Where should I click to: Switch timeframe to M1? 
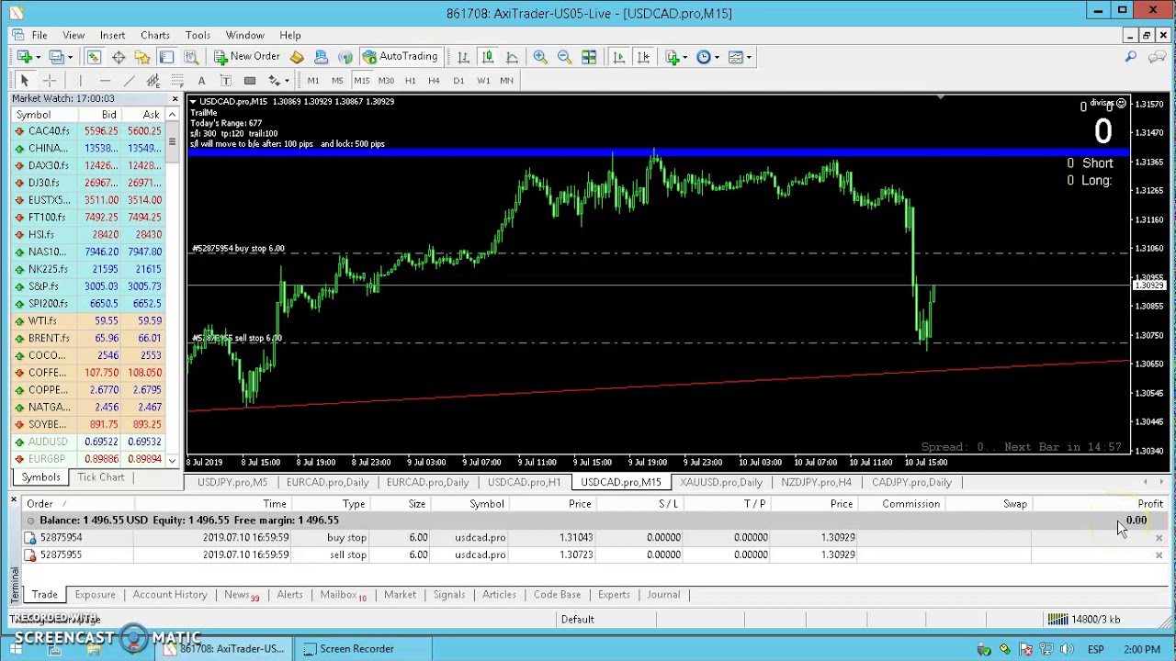[x=313, y=81]
